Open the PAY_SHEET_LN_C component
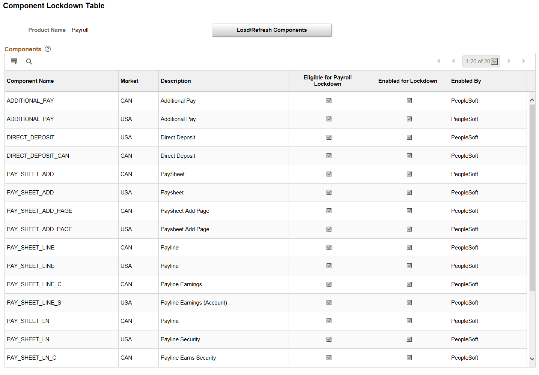Screen dimensions: 539x375 32,357
